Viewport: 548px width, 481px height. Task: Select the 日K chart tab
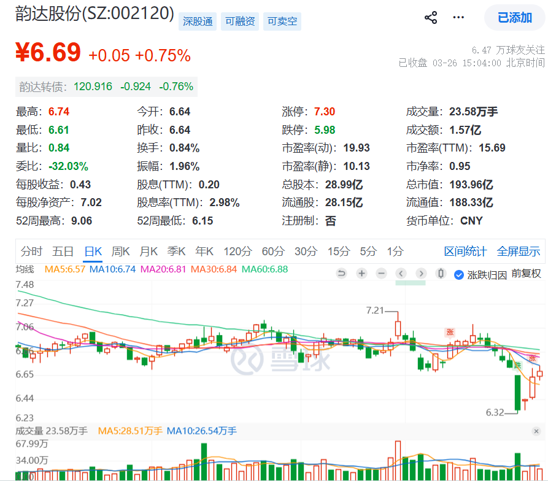(93, 251)
